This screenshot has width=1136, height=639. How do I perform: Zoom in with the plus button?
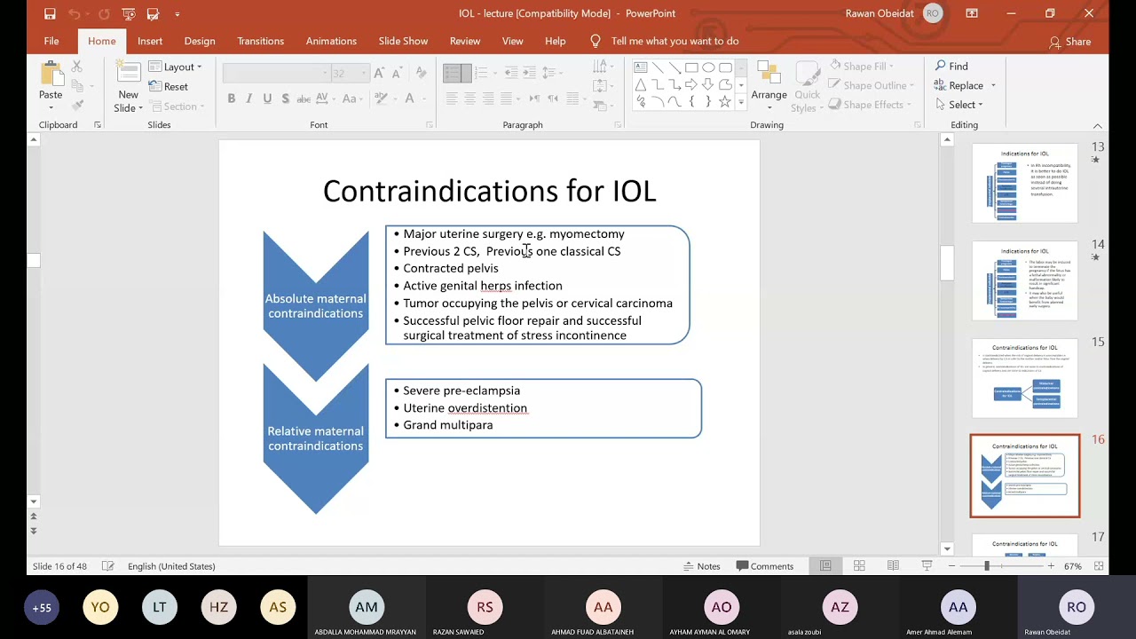(x=1051, y=566)
